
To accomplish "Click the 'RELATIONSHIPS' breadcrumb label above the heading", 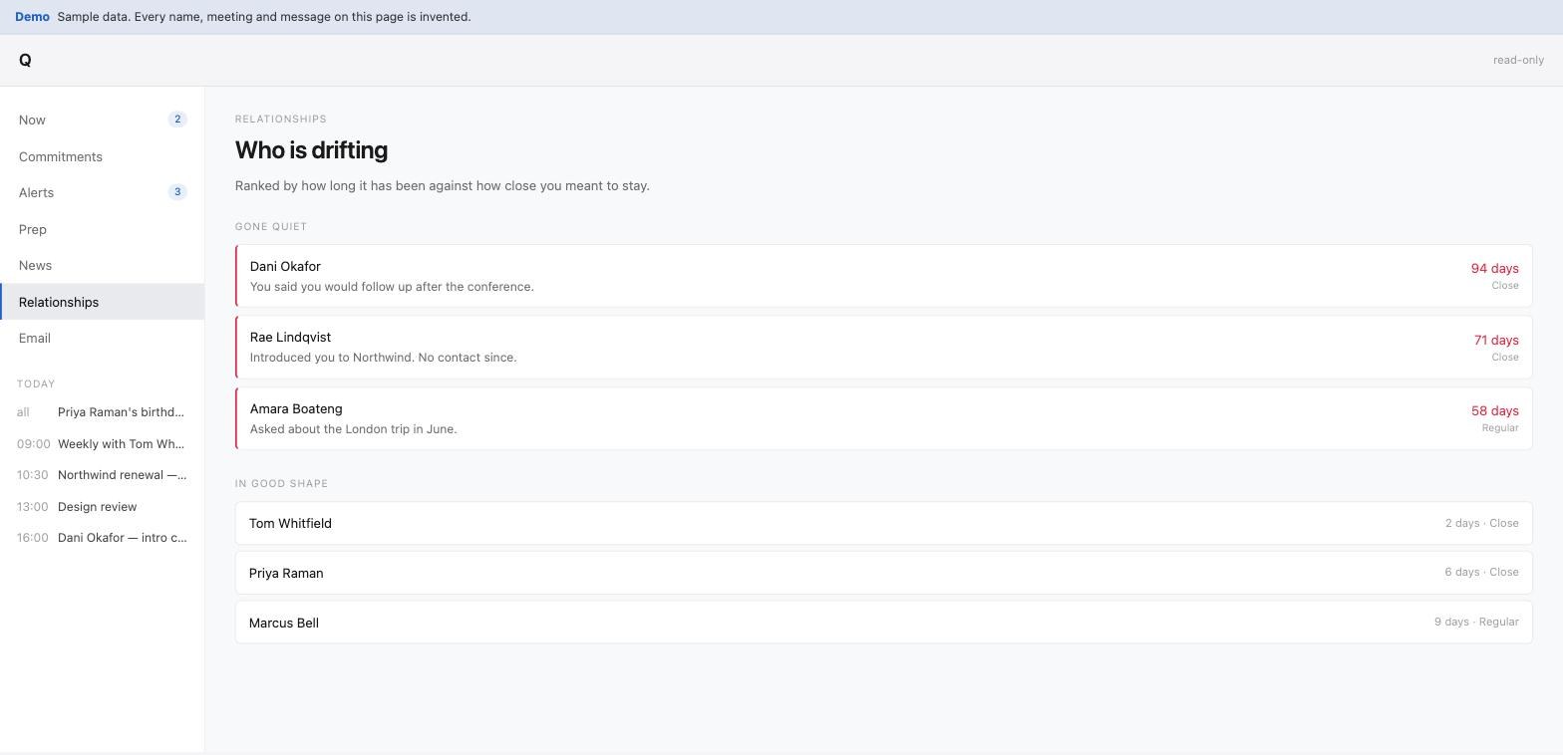I will pos(281,119).
